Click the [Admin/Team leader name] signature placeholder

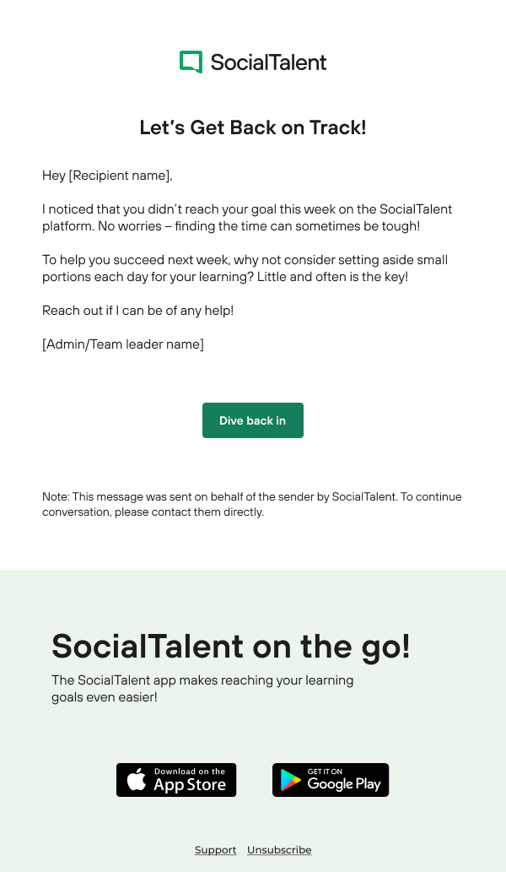[x=123, y=344]
